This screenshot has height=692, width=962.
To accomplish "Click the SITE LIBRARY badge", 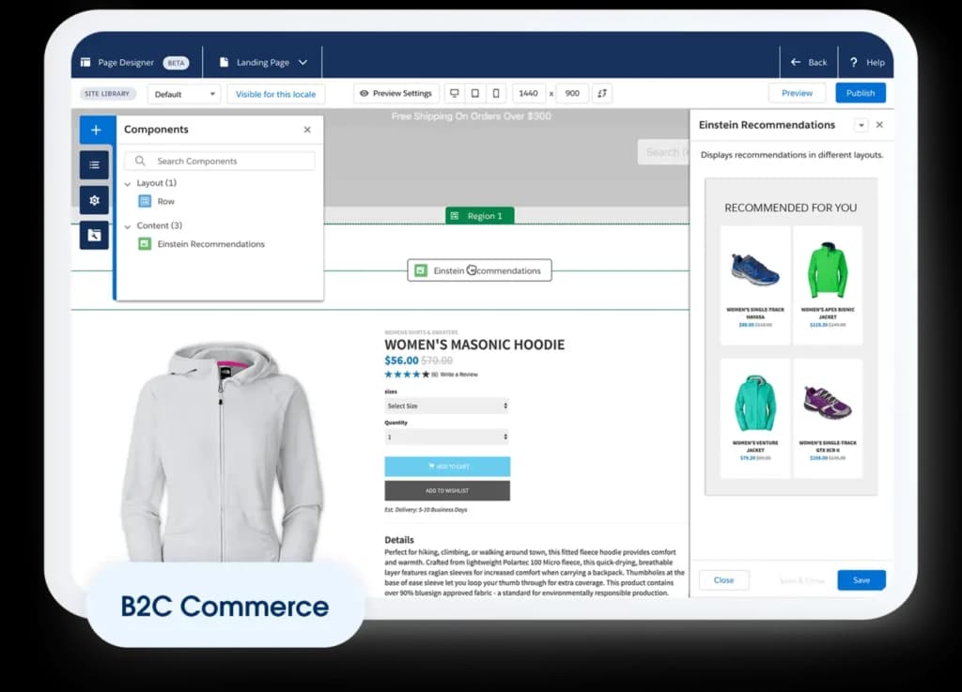I will 107,94.
